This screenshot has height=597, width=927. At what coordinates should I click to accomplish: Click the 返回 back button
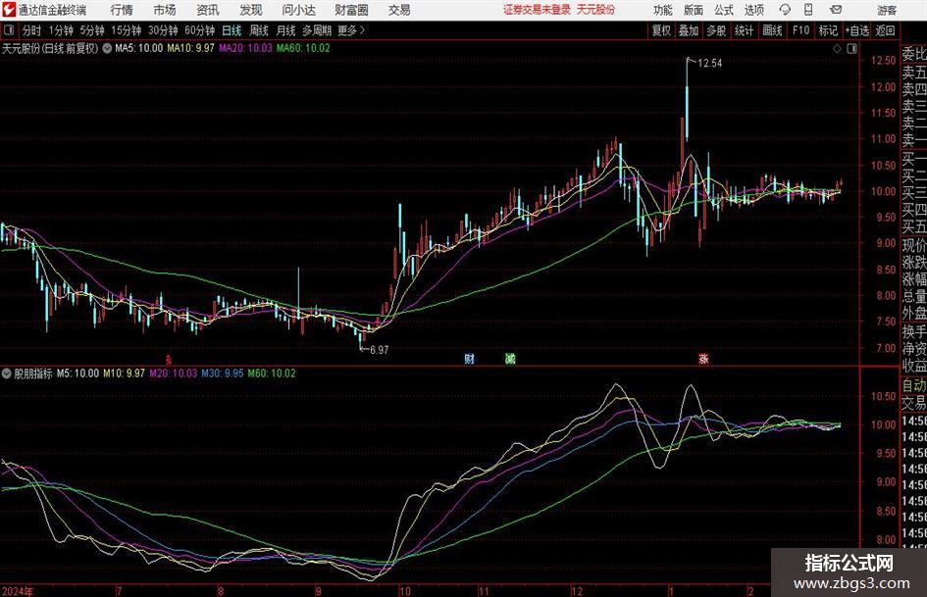coord(885,30)
